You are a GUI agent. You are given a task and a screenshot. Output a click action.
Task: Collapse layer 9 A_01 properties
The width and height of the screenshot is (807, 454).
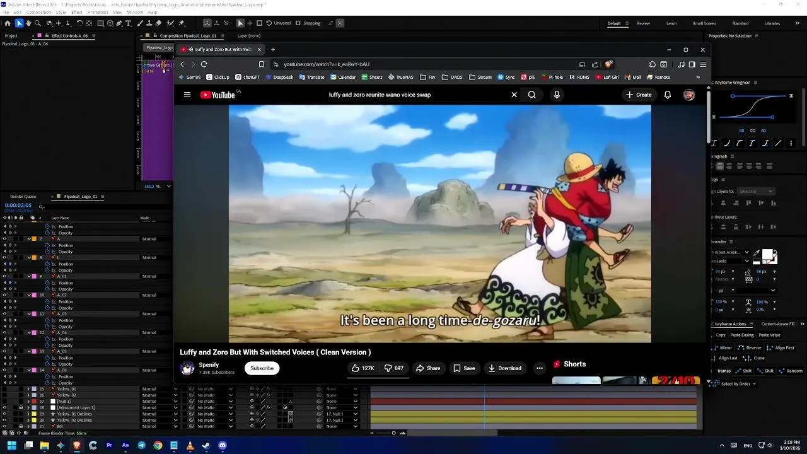tap(29, 276)
